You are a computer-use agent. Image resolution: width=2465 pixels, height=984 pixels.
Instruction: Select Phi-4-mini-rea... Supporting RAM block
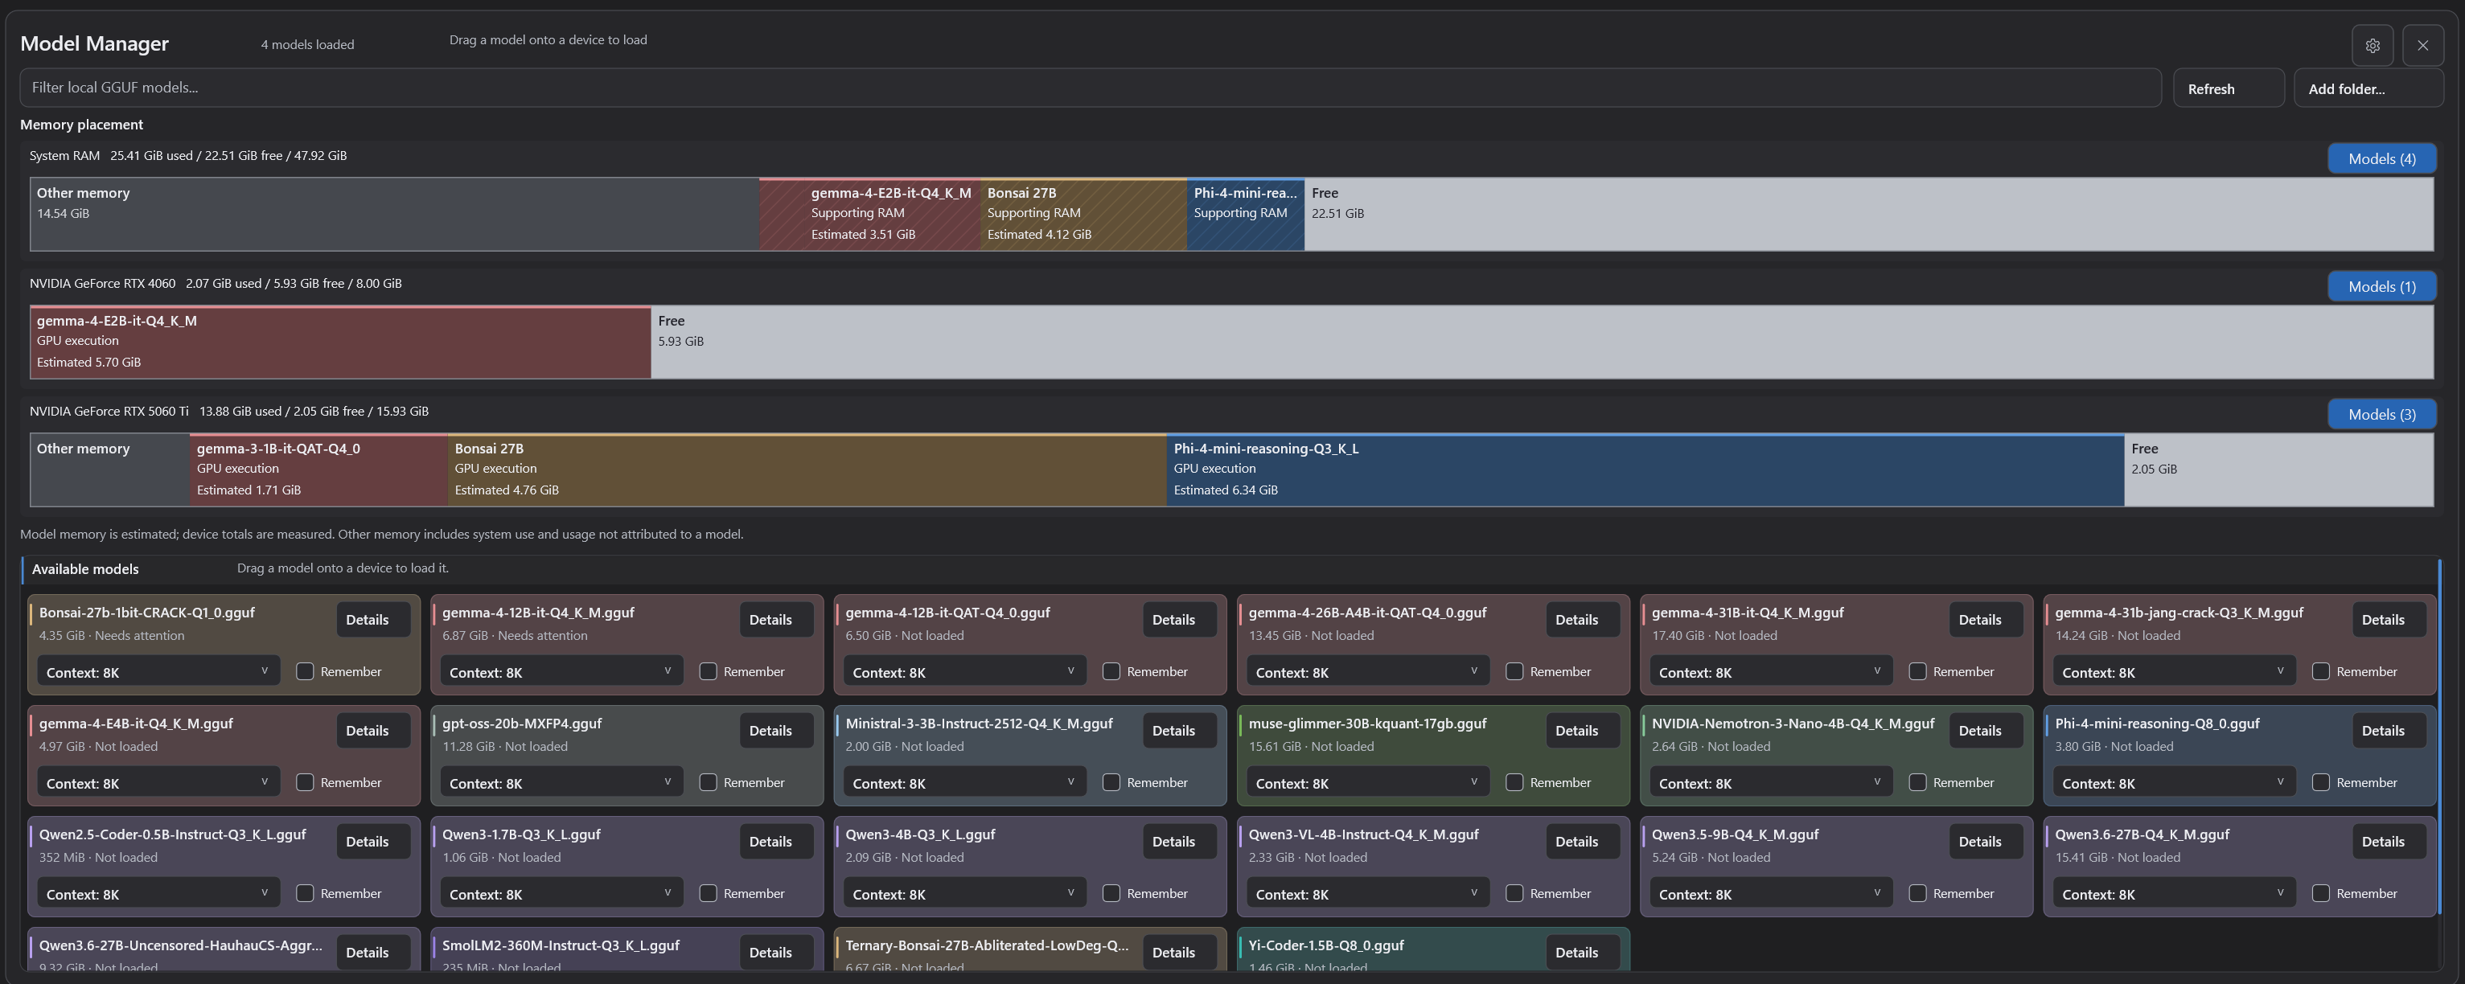click(x=1245, y=214)
